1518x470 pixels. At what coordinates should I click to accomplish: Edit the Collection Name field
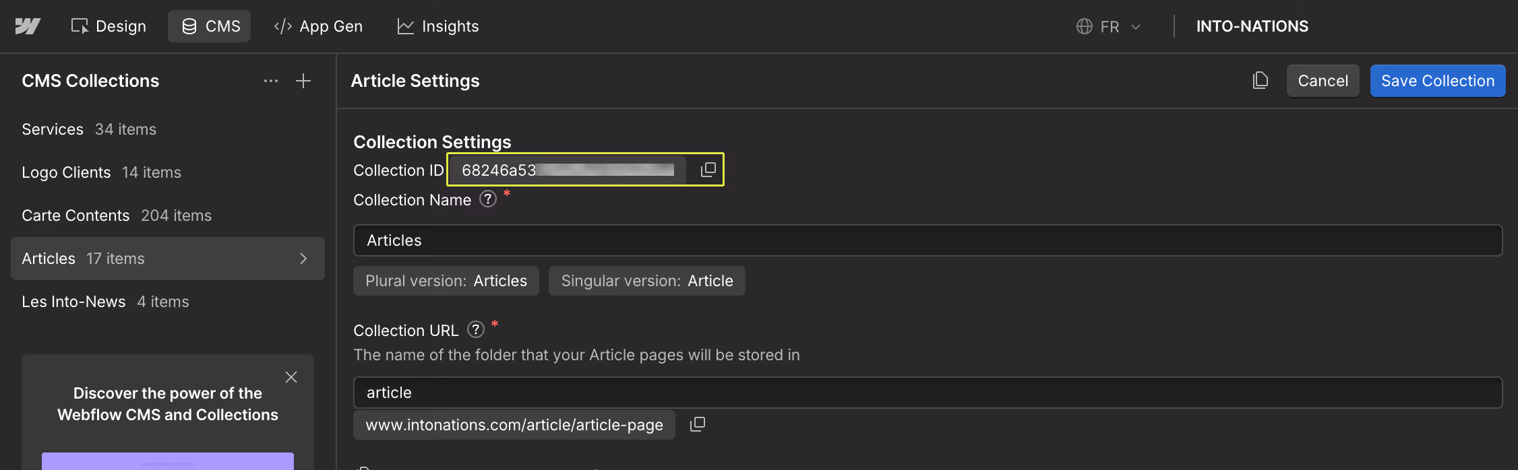[928, 240]
